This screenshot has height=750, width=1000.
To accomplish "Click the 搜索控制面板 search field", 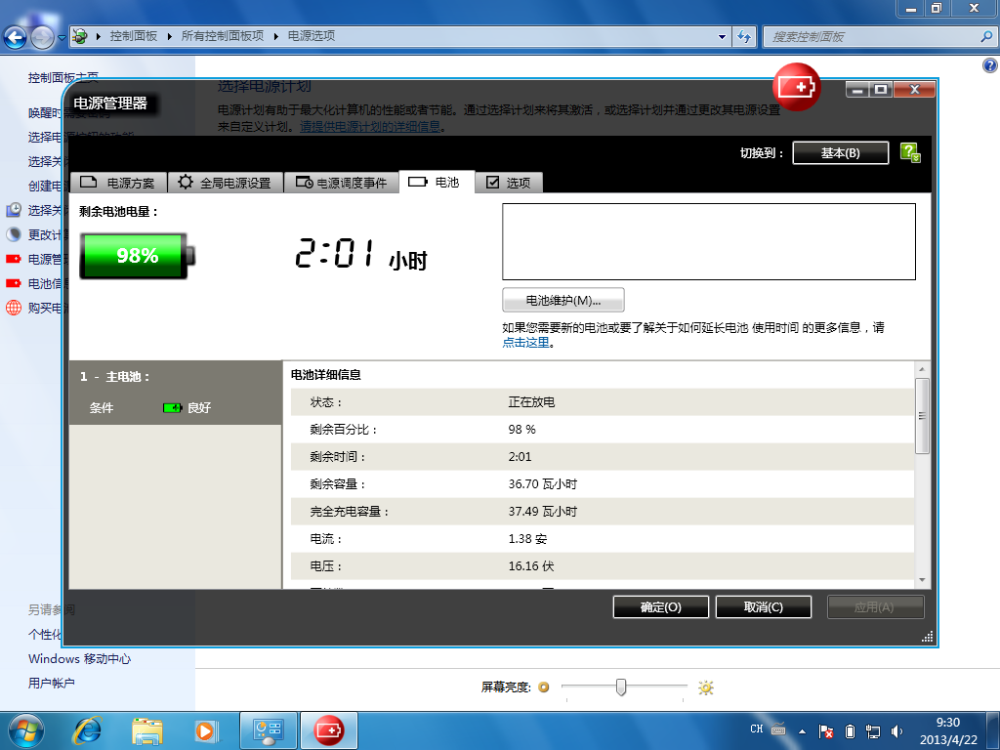I will [x=872, y=36].
